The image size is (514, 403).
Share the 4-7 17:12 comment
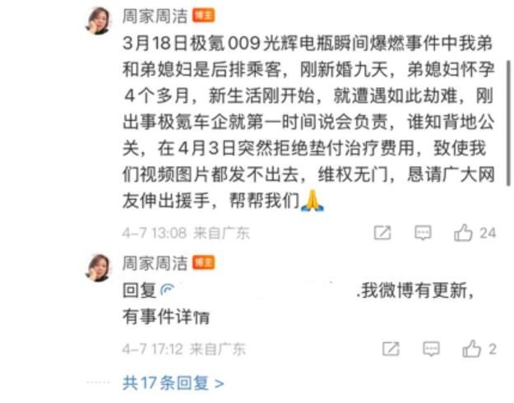391,349
